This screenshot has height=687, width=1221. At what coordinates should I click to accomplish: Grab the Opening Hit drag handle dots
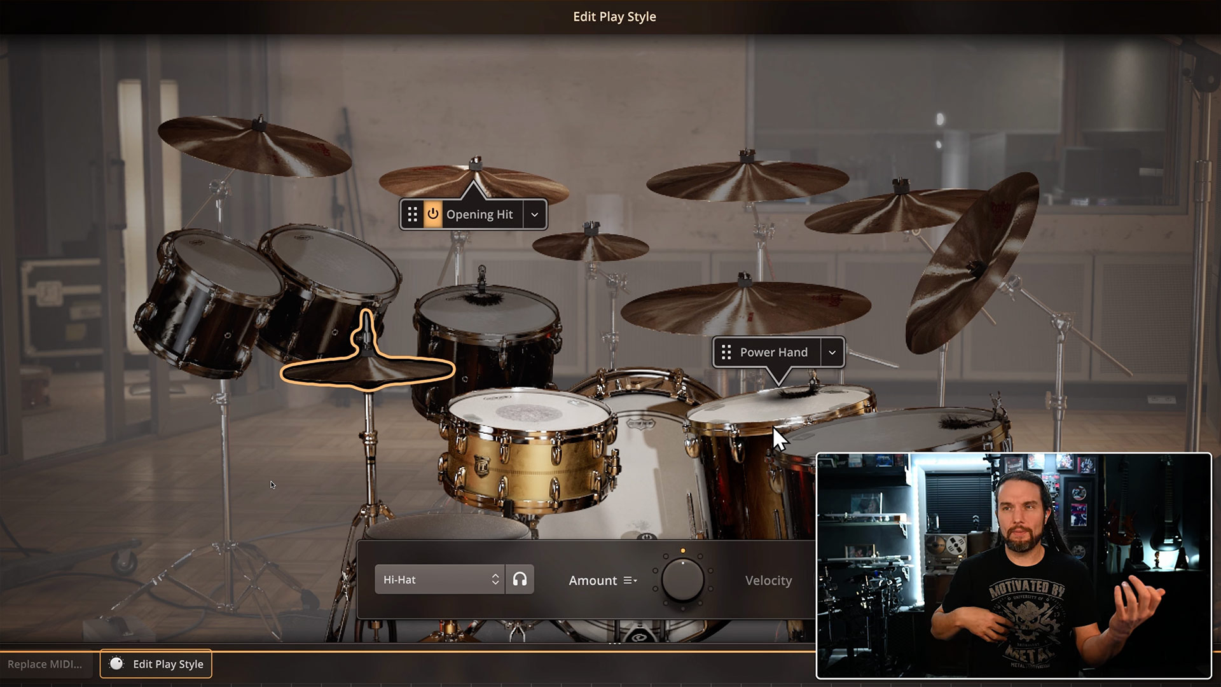(412, 214)
